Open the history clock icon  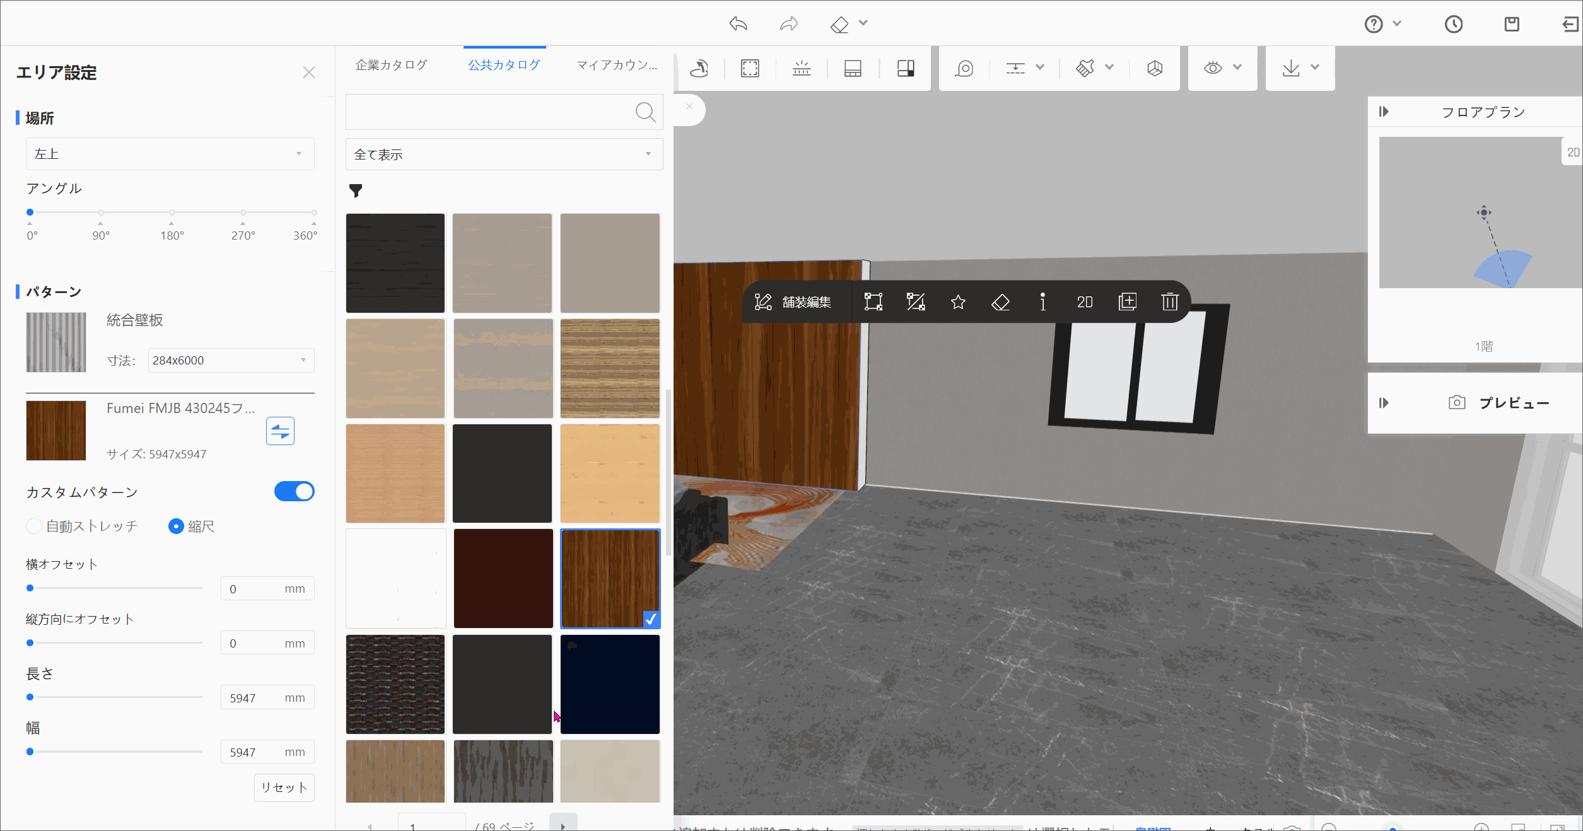coord(1454,24)
